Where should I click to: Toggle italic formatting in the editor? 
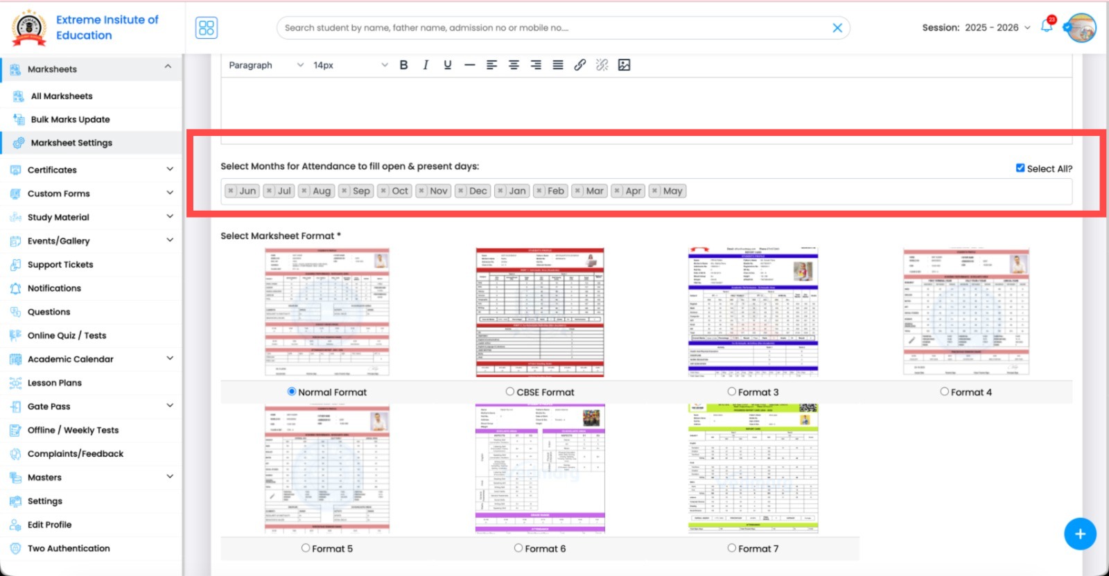[x=426, y=65]
